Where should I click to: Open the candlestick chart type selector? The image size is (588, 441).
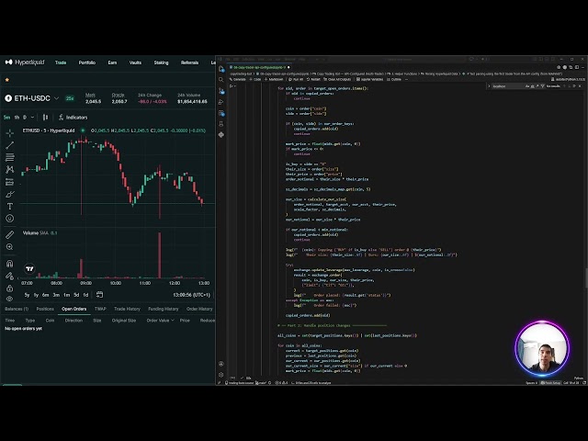click(x=45, y=118)
